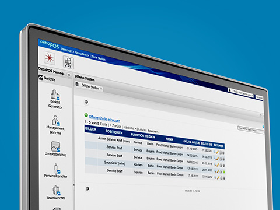
Task: Click the 01.12.2020 date cell
Action: point(192,149)
